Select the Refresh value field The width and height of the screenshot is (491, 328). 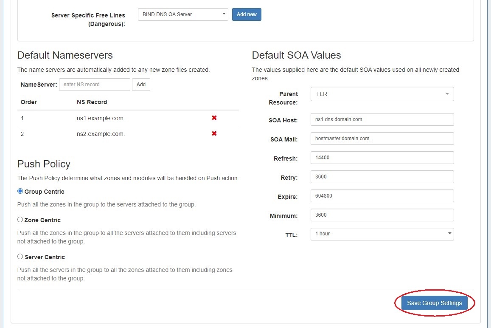(x=382, y=158)
